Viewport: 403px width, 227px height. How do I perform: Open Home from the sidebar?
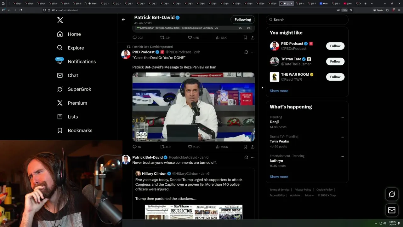point(69,34)
